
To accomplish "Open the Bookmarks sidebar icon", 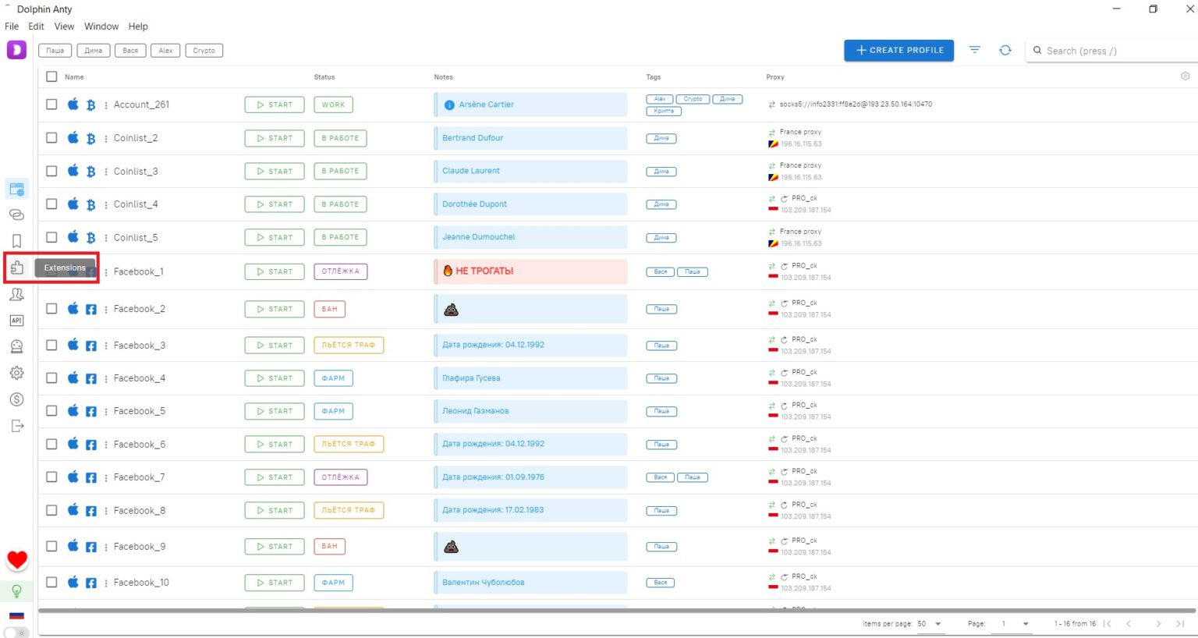I will tap(16, 241).
